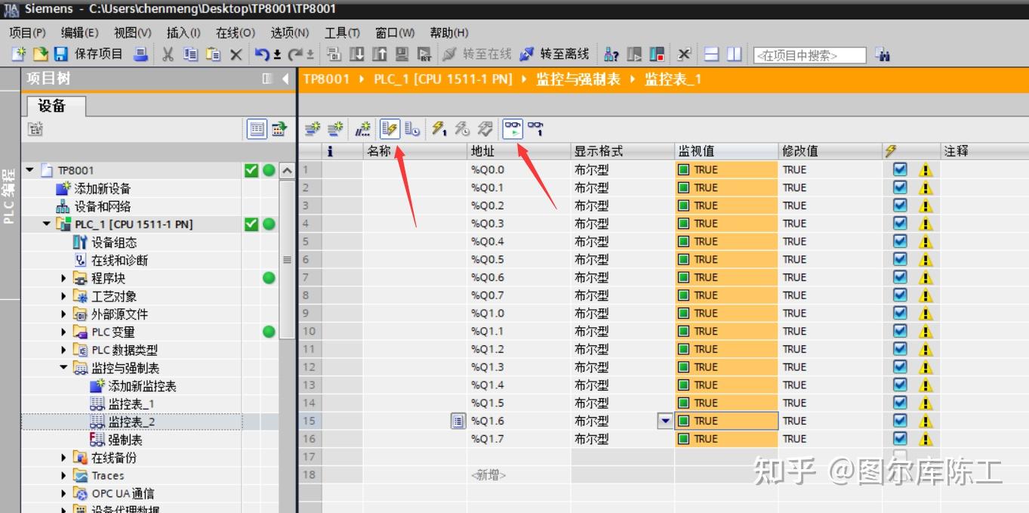Click the New project icon
The height and width of the screenshot is (513, 1029).
pyautogui.click(x=19, y=54)
